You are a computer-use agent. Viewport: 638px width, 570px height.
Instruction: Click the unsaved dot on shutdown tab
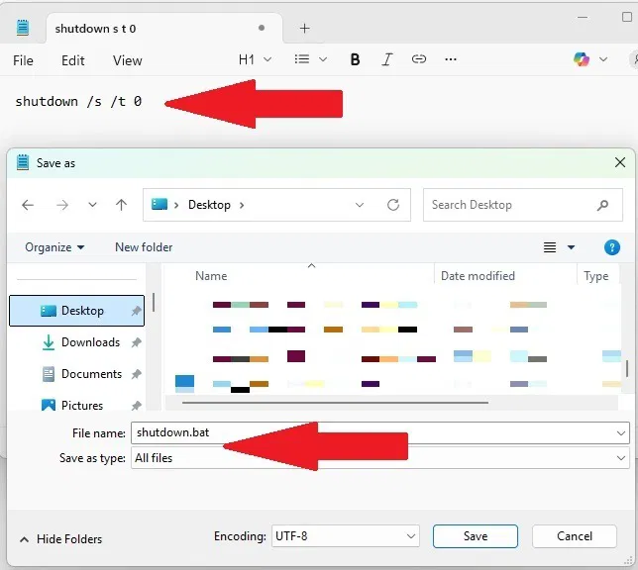pyautogui.click(x=262, y=28)
